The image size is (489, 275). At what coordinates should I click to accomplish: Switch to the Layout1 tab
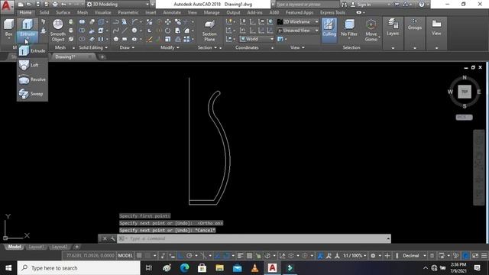(x=36, y=247)
